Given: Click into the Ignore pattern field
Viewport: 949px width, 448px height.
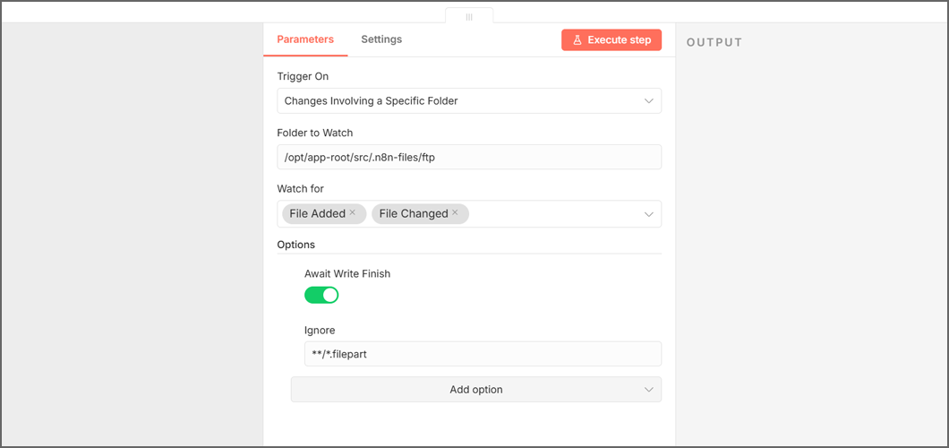Looking at the screenshot, I should (x=482, y=354).
